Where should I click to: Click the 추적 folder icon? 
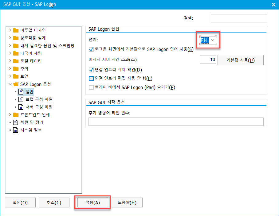coord(16,68)
